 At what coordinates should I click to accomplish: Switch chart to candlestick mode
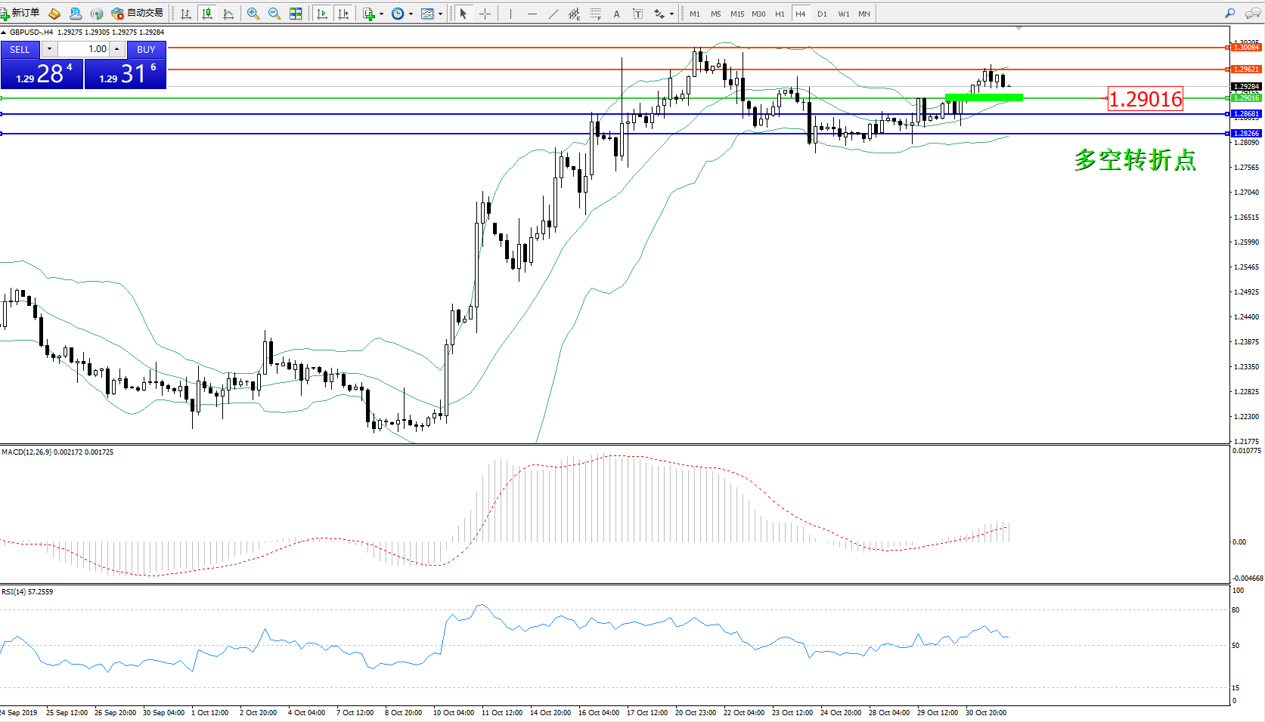207,14
